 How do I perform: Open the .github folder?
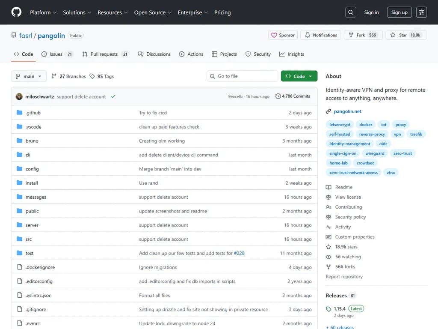click(x=33, y=113)
